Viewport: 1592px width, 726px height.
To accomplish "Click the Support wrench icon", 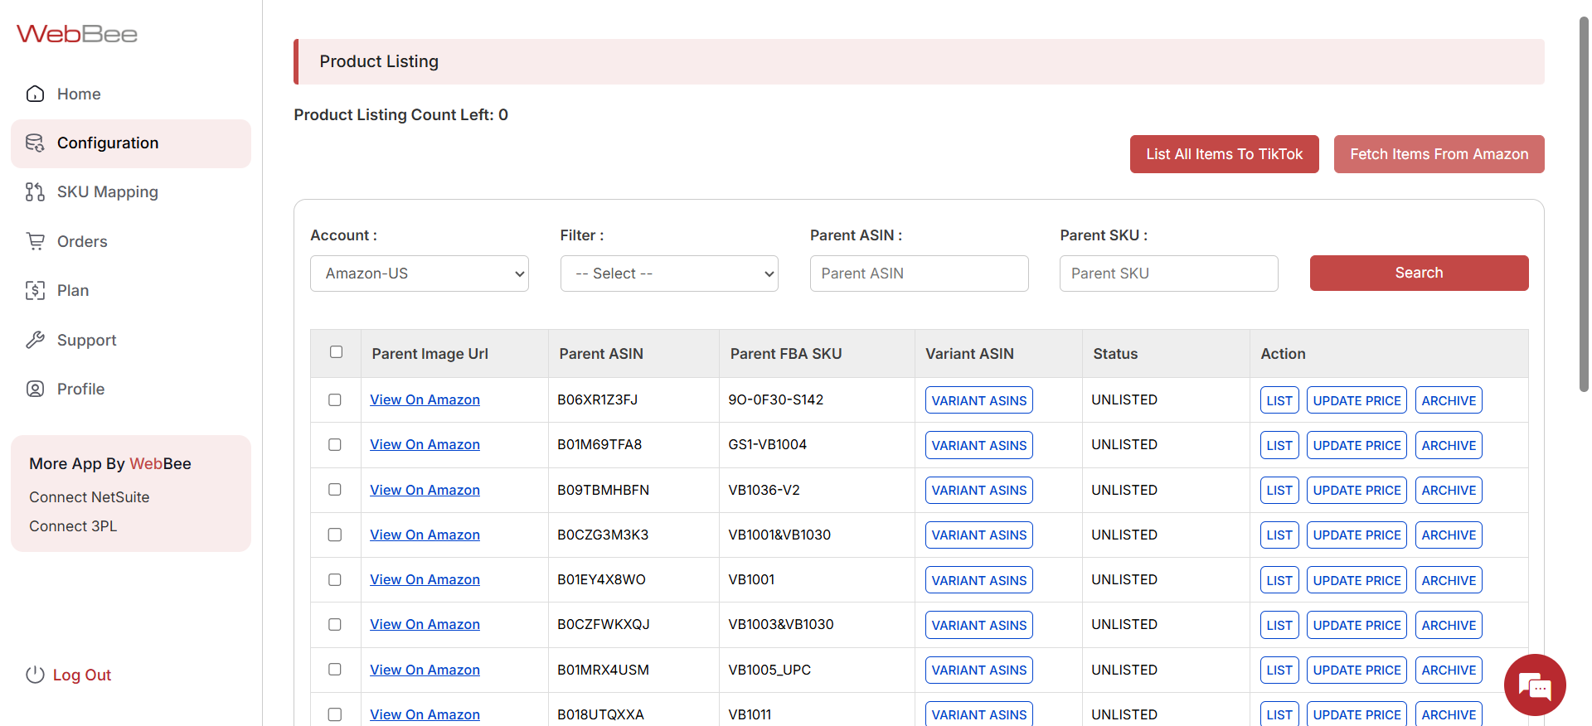I will 35,340.
